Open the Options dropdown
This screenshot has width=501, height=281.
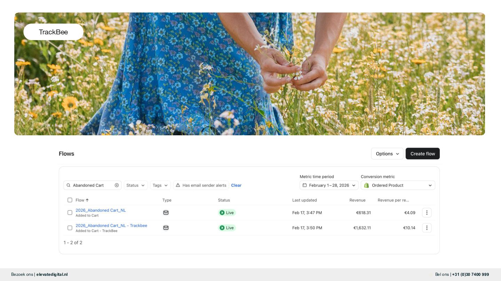[387, 154]
